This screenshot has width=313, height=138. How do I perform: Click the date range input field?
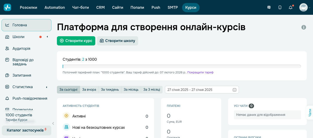point(202,90)
